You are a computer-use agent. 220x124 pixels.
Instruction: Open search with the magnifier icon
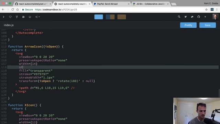[179, 17]
